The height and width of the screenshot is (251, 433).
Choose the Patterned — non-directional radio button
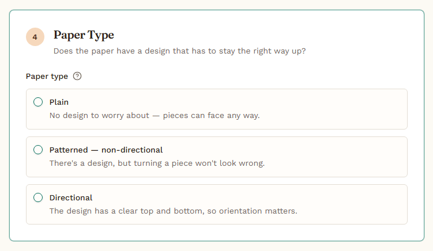tap(38, 150)
